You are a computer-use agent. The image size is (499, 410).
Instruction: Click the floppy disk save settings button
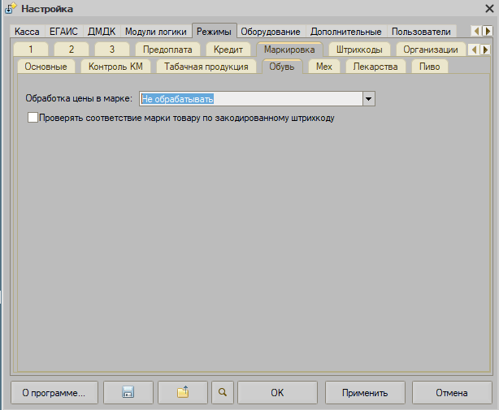click(128, 392)
